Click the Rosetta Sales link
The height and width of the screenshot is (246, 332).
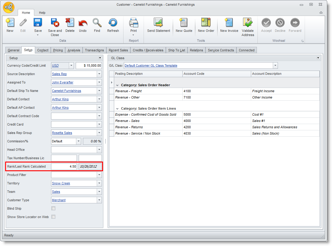pyautogui.click(x=62, y=133)
